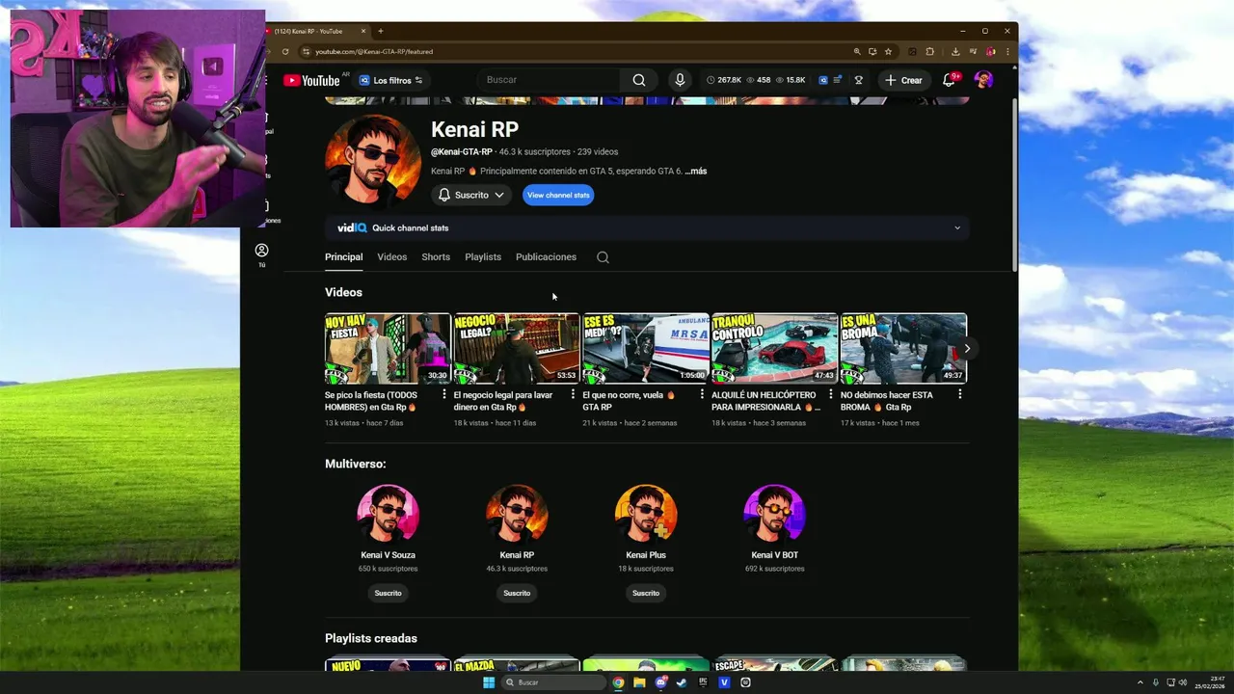1234x694 pixels.
Task: Open options menu for "Se pico la fiesta"
Action: coord(444,394)
